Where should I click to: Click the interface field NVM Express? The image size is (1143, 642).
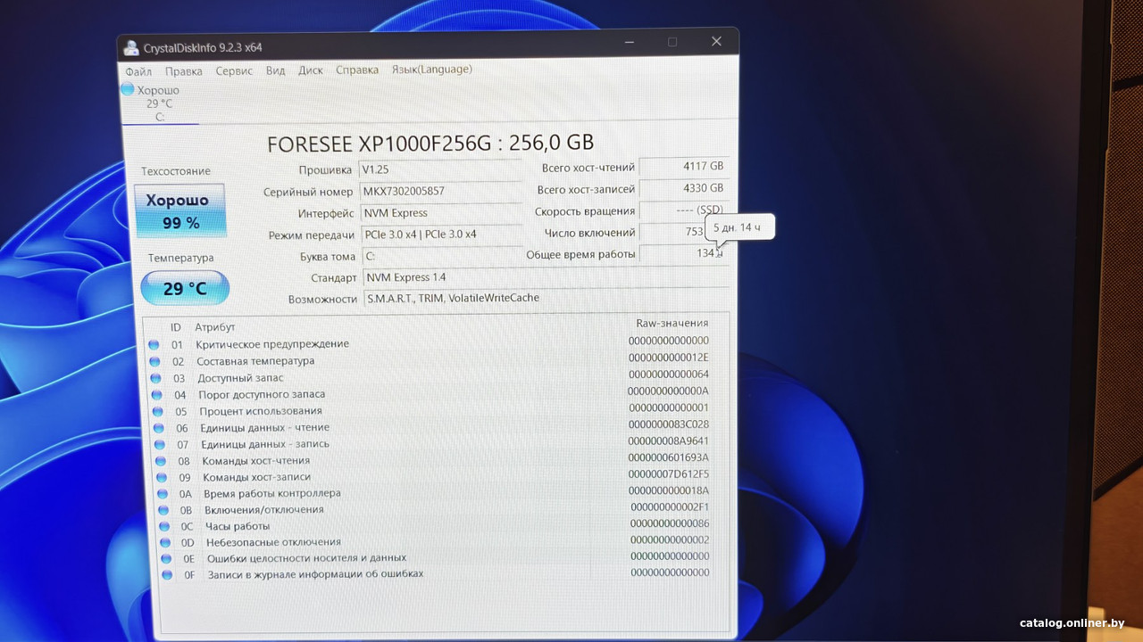tap(441, 213)
